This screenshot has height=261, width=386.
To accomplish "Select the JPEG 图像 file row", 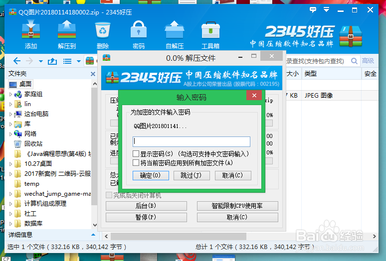I will [332, 95].
